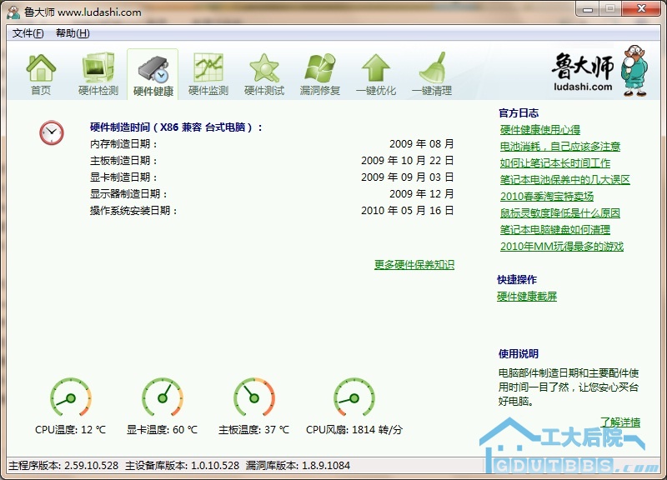Viewport: 667px width, 480px height.
Task: Run 一键清理 one-click cleanup broom
Action: tap(432, 73)
